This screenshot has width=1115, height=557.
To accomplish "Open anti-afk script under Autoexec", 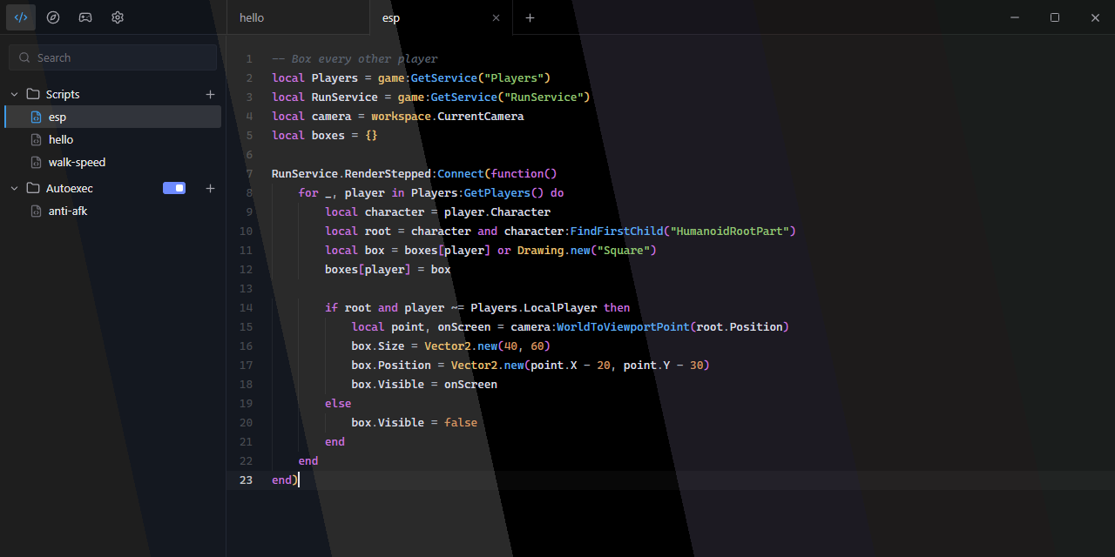I will 112,211.
